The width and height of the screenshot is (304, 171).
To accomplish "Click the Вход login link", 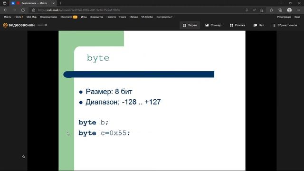I will point(297,17).
